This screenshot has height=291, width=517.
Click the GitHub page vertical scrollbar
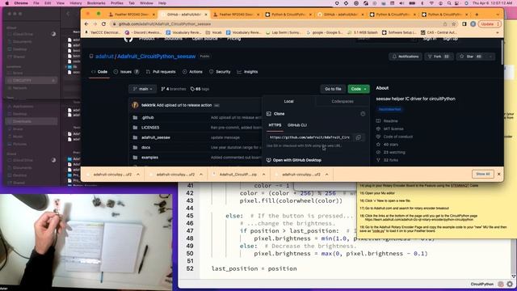502,53
